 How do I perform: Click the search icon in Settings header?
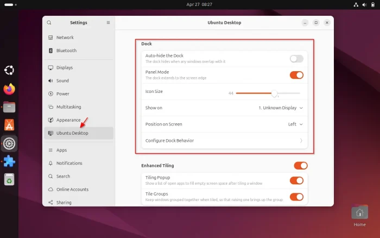49,23
